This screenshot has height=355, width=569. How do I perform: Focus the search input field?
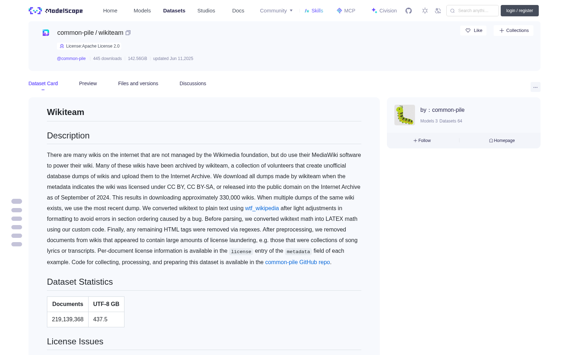pos(473,11)
